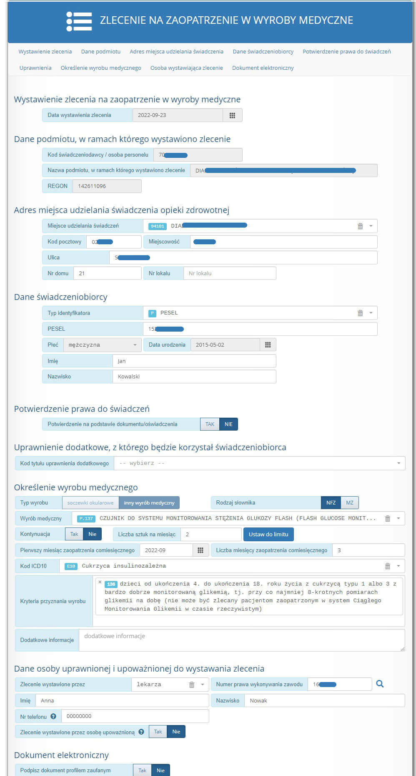
Task: Set Potwierdzenie na podstawie dokumentu to TAK
Action: click(x=210, y=424)
